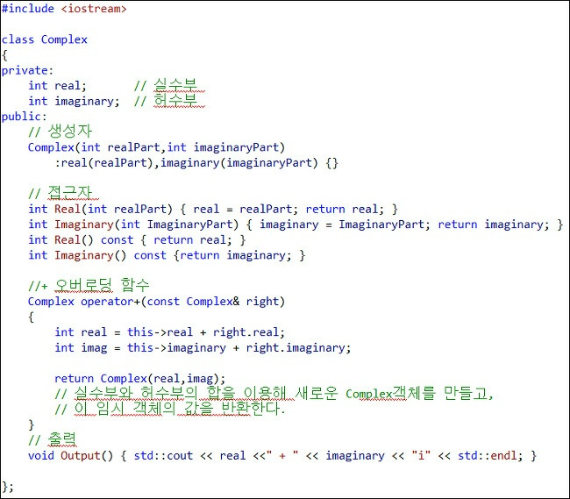Click the 'int imaginary;' member declaration
This screenshot has width=570, height=499.
[x=74, y=102]
